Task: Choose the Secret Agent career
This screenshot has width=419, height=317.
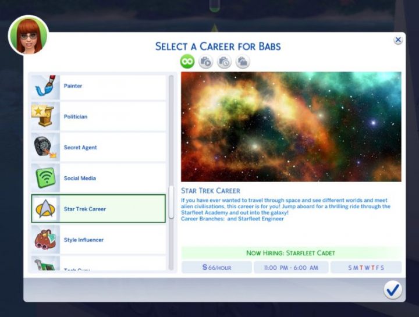Action: click(98, 147)
